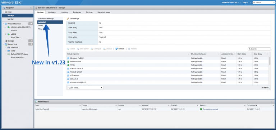The image size is (276, 130).
Task: Collapse the Networking tree node
Action: click(x=4, y=44)
